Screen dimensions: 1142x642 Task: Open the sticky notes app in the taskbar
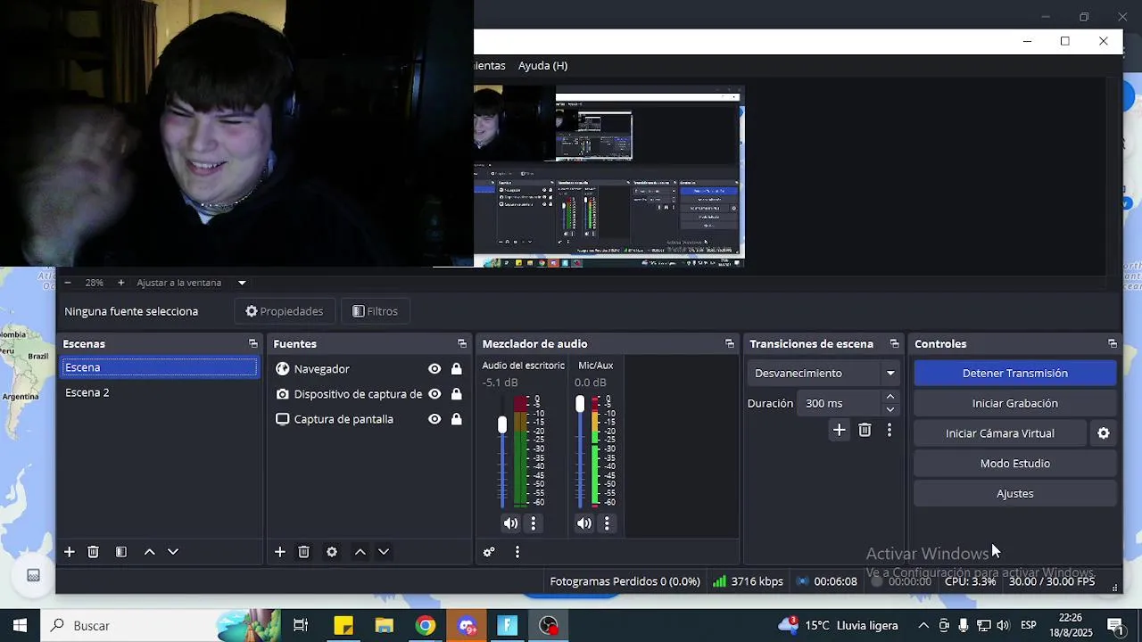(343, 626)
